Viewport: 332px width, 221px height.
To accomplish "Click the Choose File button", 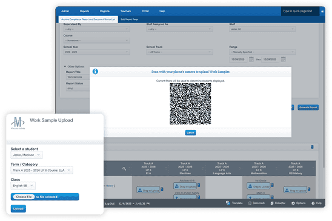I will point(24,197).
